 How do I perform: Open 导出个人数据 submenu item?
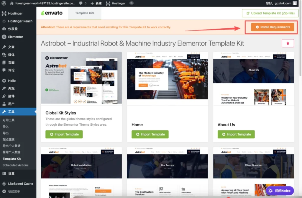[12, 146]
